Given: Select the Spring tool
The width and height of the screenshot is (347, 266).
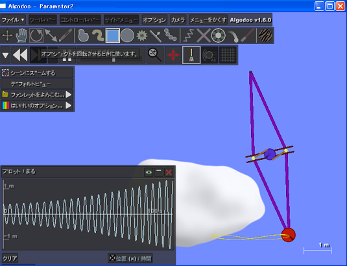Looking at the screenshot, I should pyautogui.click(x=188, y=36).
